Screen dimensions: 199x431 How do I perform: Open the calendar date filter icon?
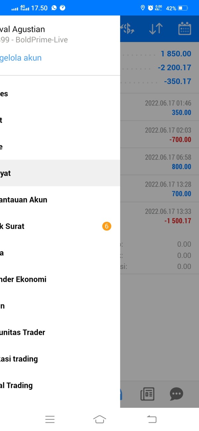[x=185, y=29]
